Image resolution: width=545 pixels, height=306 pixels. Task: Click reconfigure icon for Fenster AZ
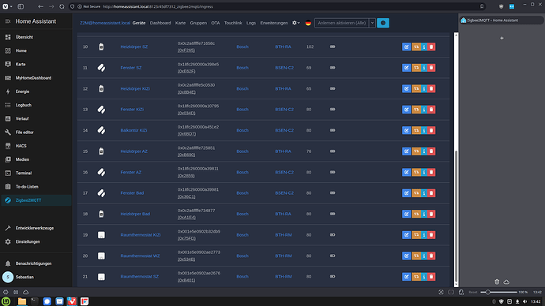point(416,172)
